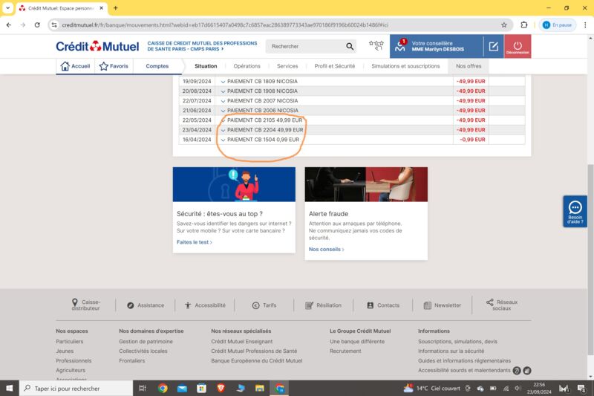Open Résiliation footer link

pos(323,305)
